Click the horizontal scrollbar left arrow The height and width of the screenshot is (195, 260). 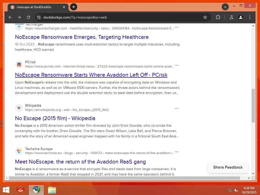[6, 178]
